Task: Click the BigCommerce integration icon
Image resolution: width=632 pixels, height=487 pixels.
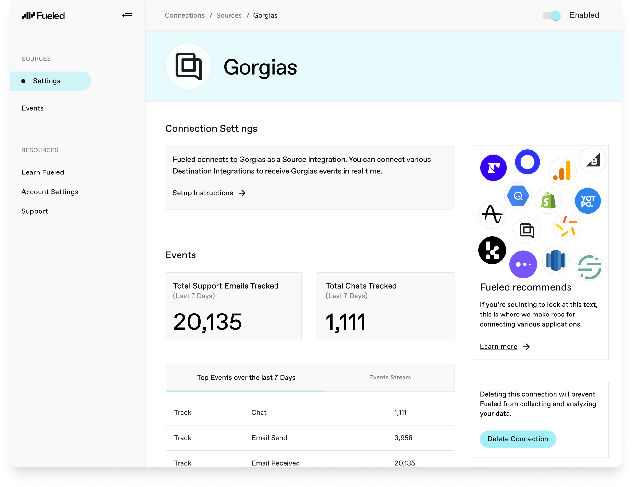Action: tap(593, 160)
